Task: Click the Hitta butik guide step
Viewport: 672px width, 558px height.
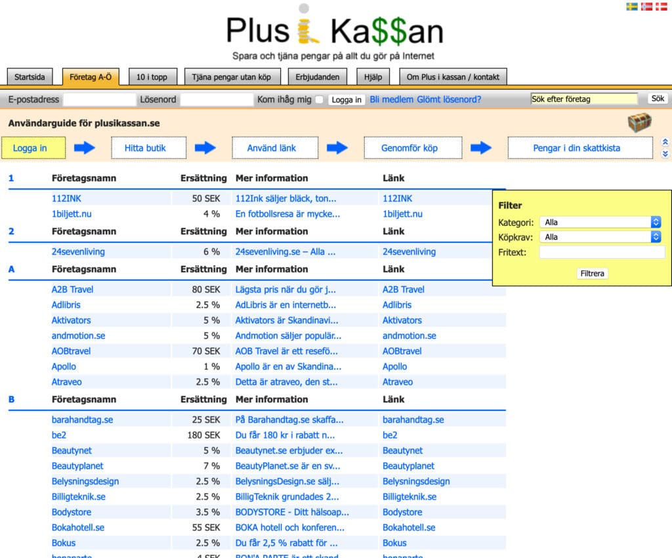Action: 149,148
